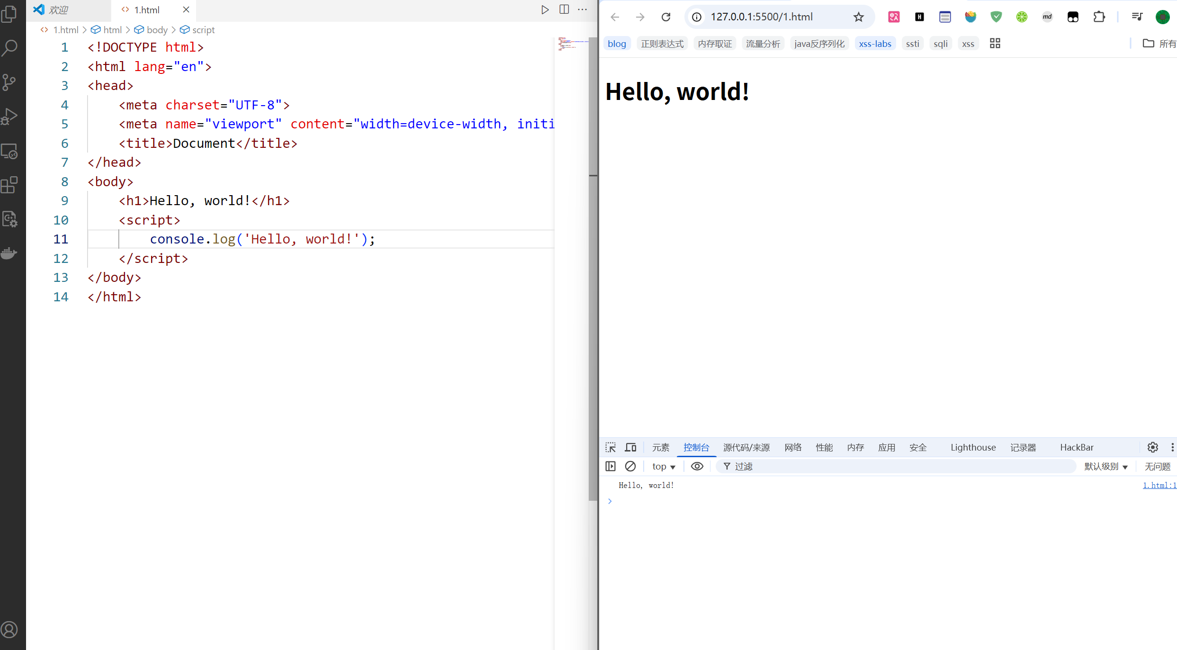
Task: Click the 过滤 console filter field
Action: pos(895,467)
